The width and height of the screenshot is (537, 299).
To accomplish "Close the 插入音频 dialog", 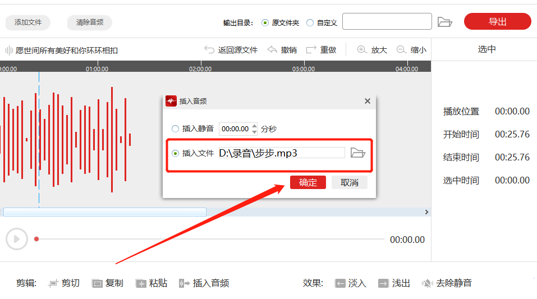I will 368,101.
